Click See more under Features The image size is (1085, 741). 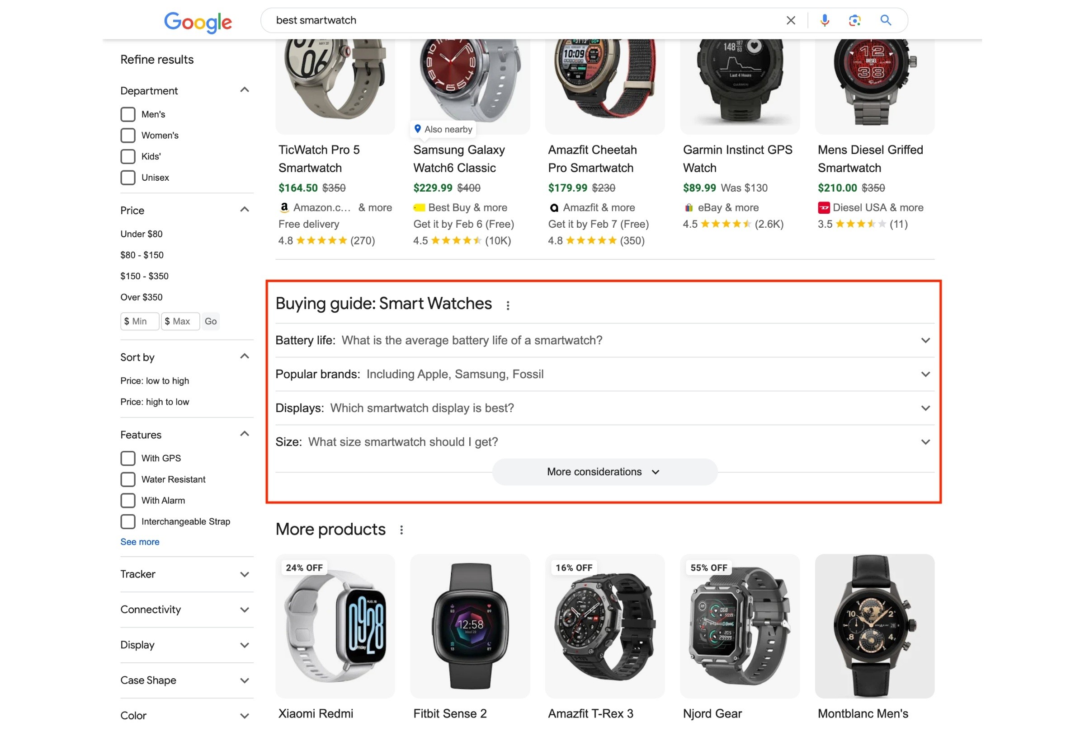140,542
